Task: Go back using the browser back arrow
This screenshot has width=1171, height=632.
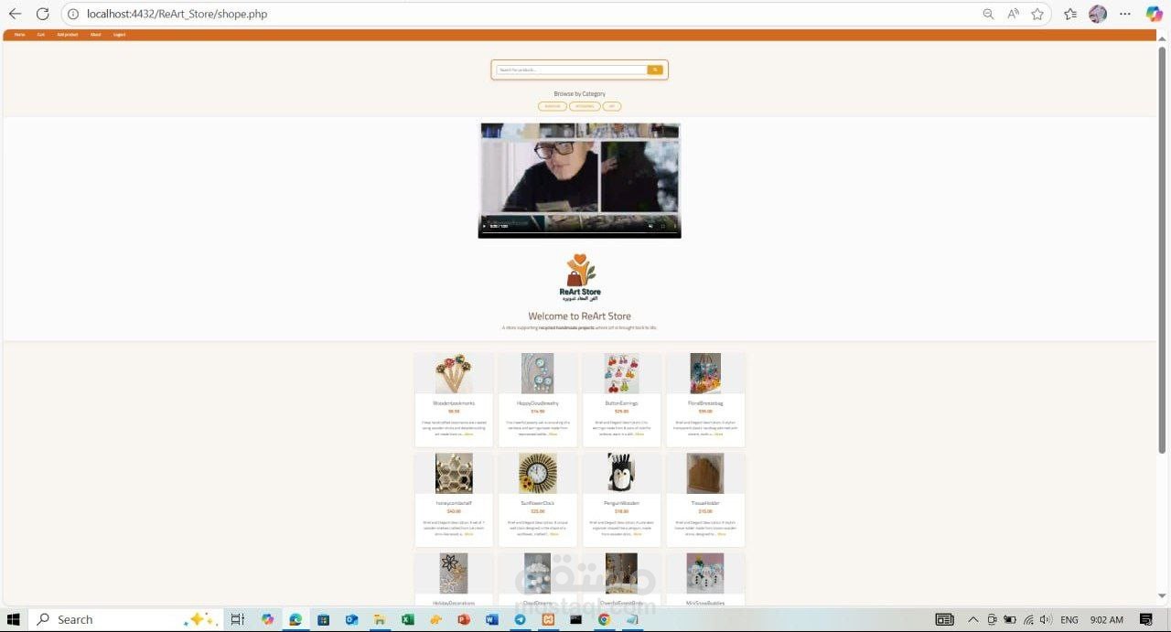Action: (15, 14)
